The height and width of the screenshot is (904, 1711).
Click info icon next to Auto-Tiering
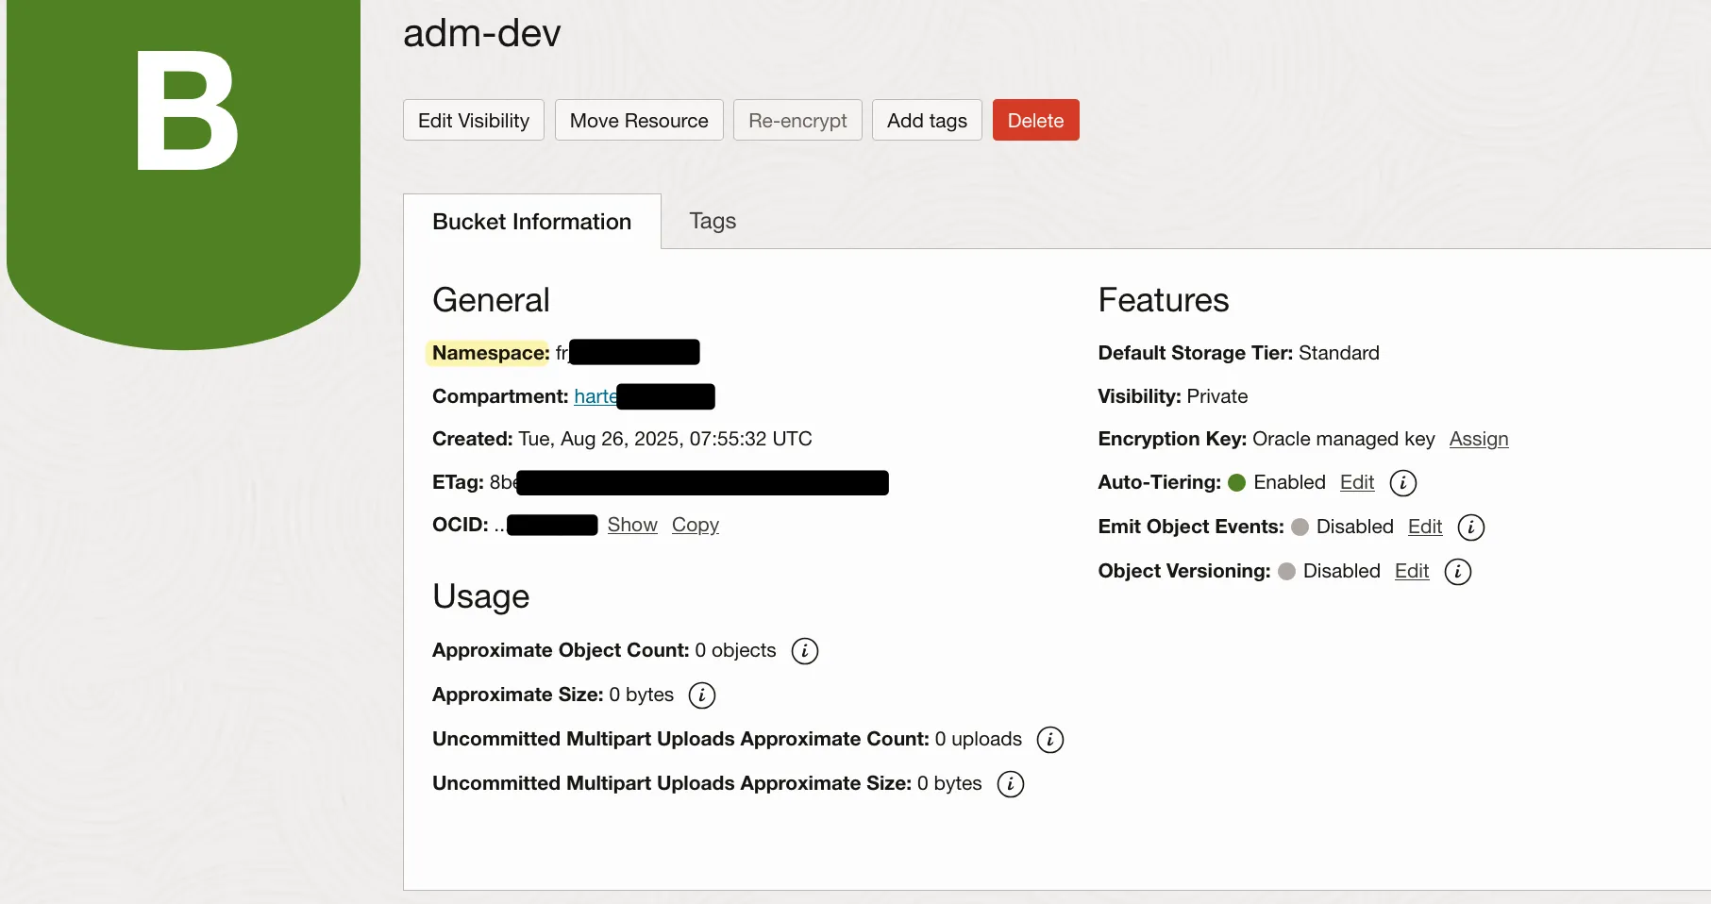point(1402,483)
